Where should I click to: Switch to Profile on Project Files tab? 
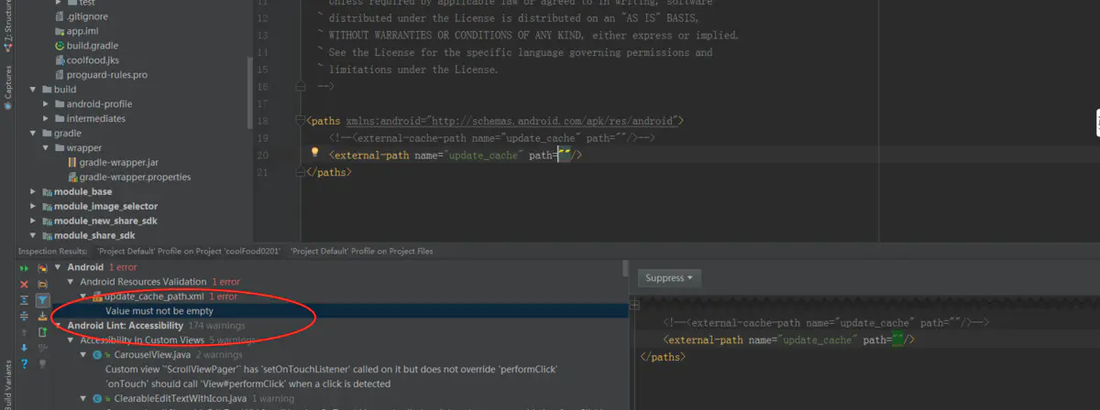(362, 251)
